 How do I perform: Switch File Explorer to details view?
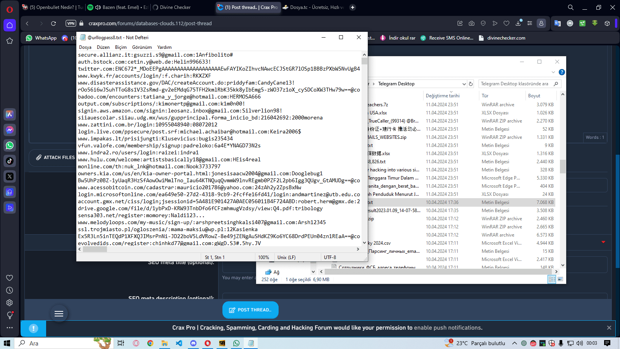[552, 279]
